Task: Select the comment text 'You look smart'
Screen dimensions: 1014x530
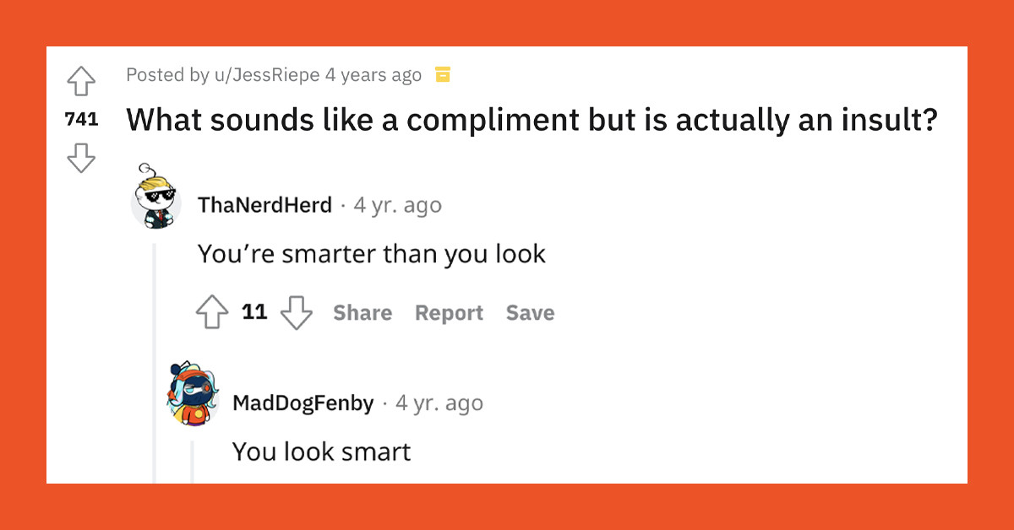Action: 321,452
